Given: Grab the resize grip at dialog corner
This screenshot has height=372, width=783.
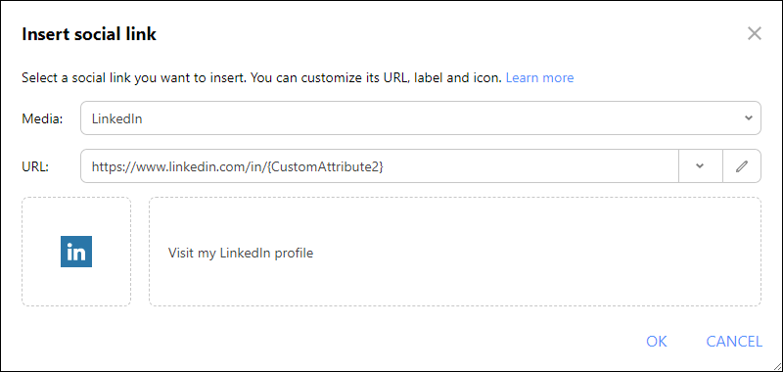Looking at the screenshot, I should coord(776,366).
